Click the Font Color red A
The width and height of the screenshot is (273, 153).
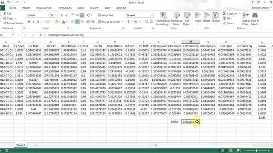(64, 22)
